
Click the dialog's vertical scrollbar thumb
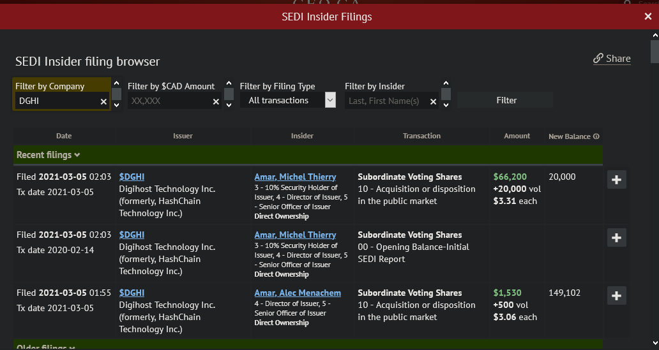click(655, 51)
